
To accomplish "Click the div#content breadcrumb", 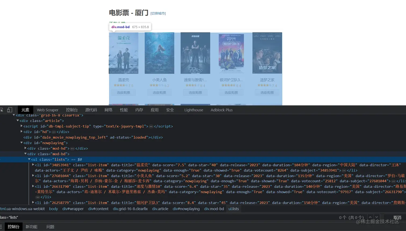I will point(98,209).
